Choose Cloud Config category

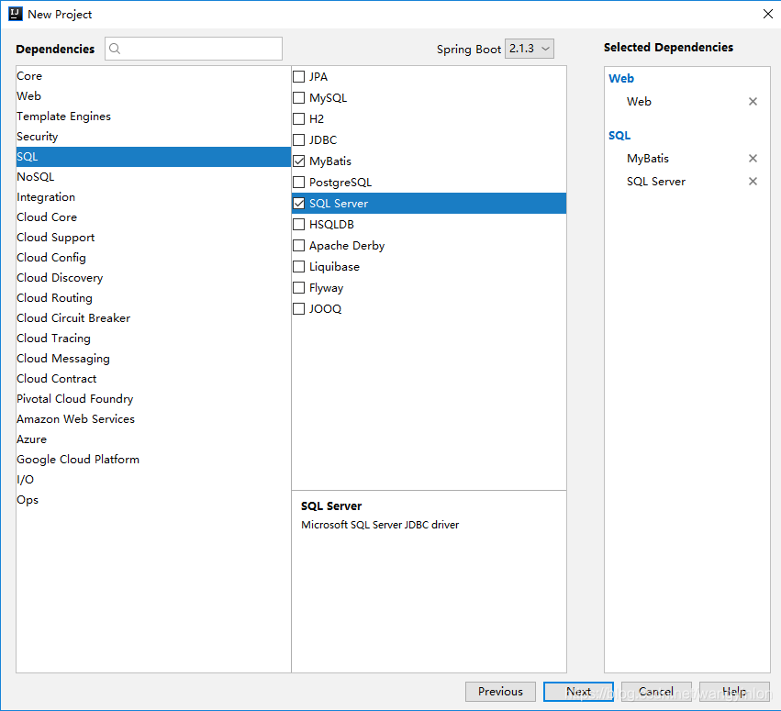tap(153, 258)
